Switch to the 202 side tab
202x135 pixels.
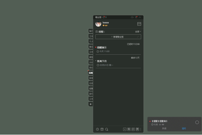(x=91, y=62)
